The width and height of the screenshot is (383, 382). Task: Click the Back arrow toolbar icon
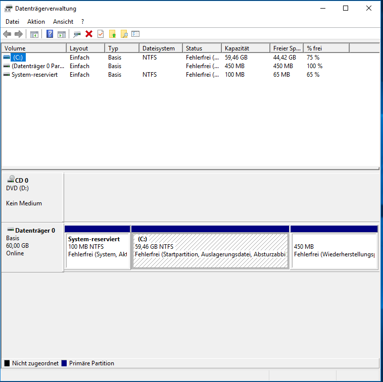[x=7, y=34]
